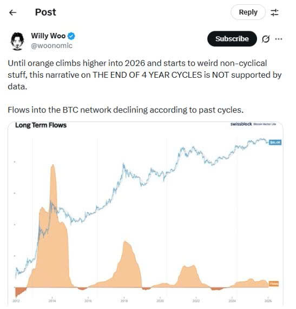Open the Long Term Flows chart image

[x=146, y=214]
